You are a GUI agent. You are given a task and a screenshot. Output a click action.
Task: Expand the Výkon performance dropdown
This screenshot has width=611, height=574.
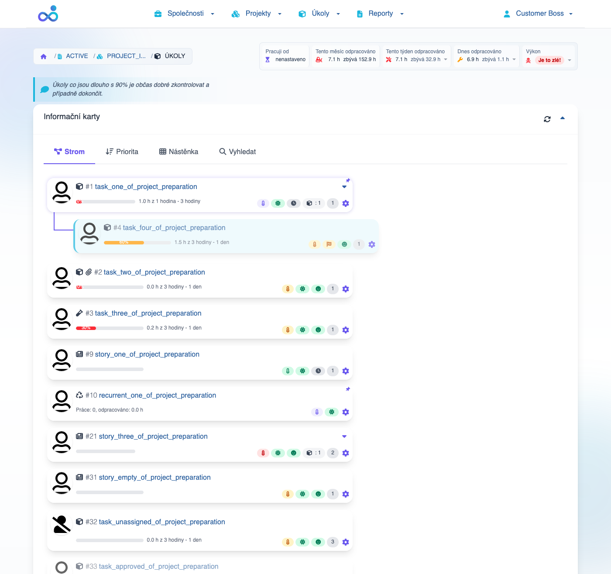click(569, 60)
